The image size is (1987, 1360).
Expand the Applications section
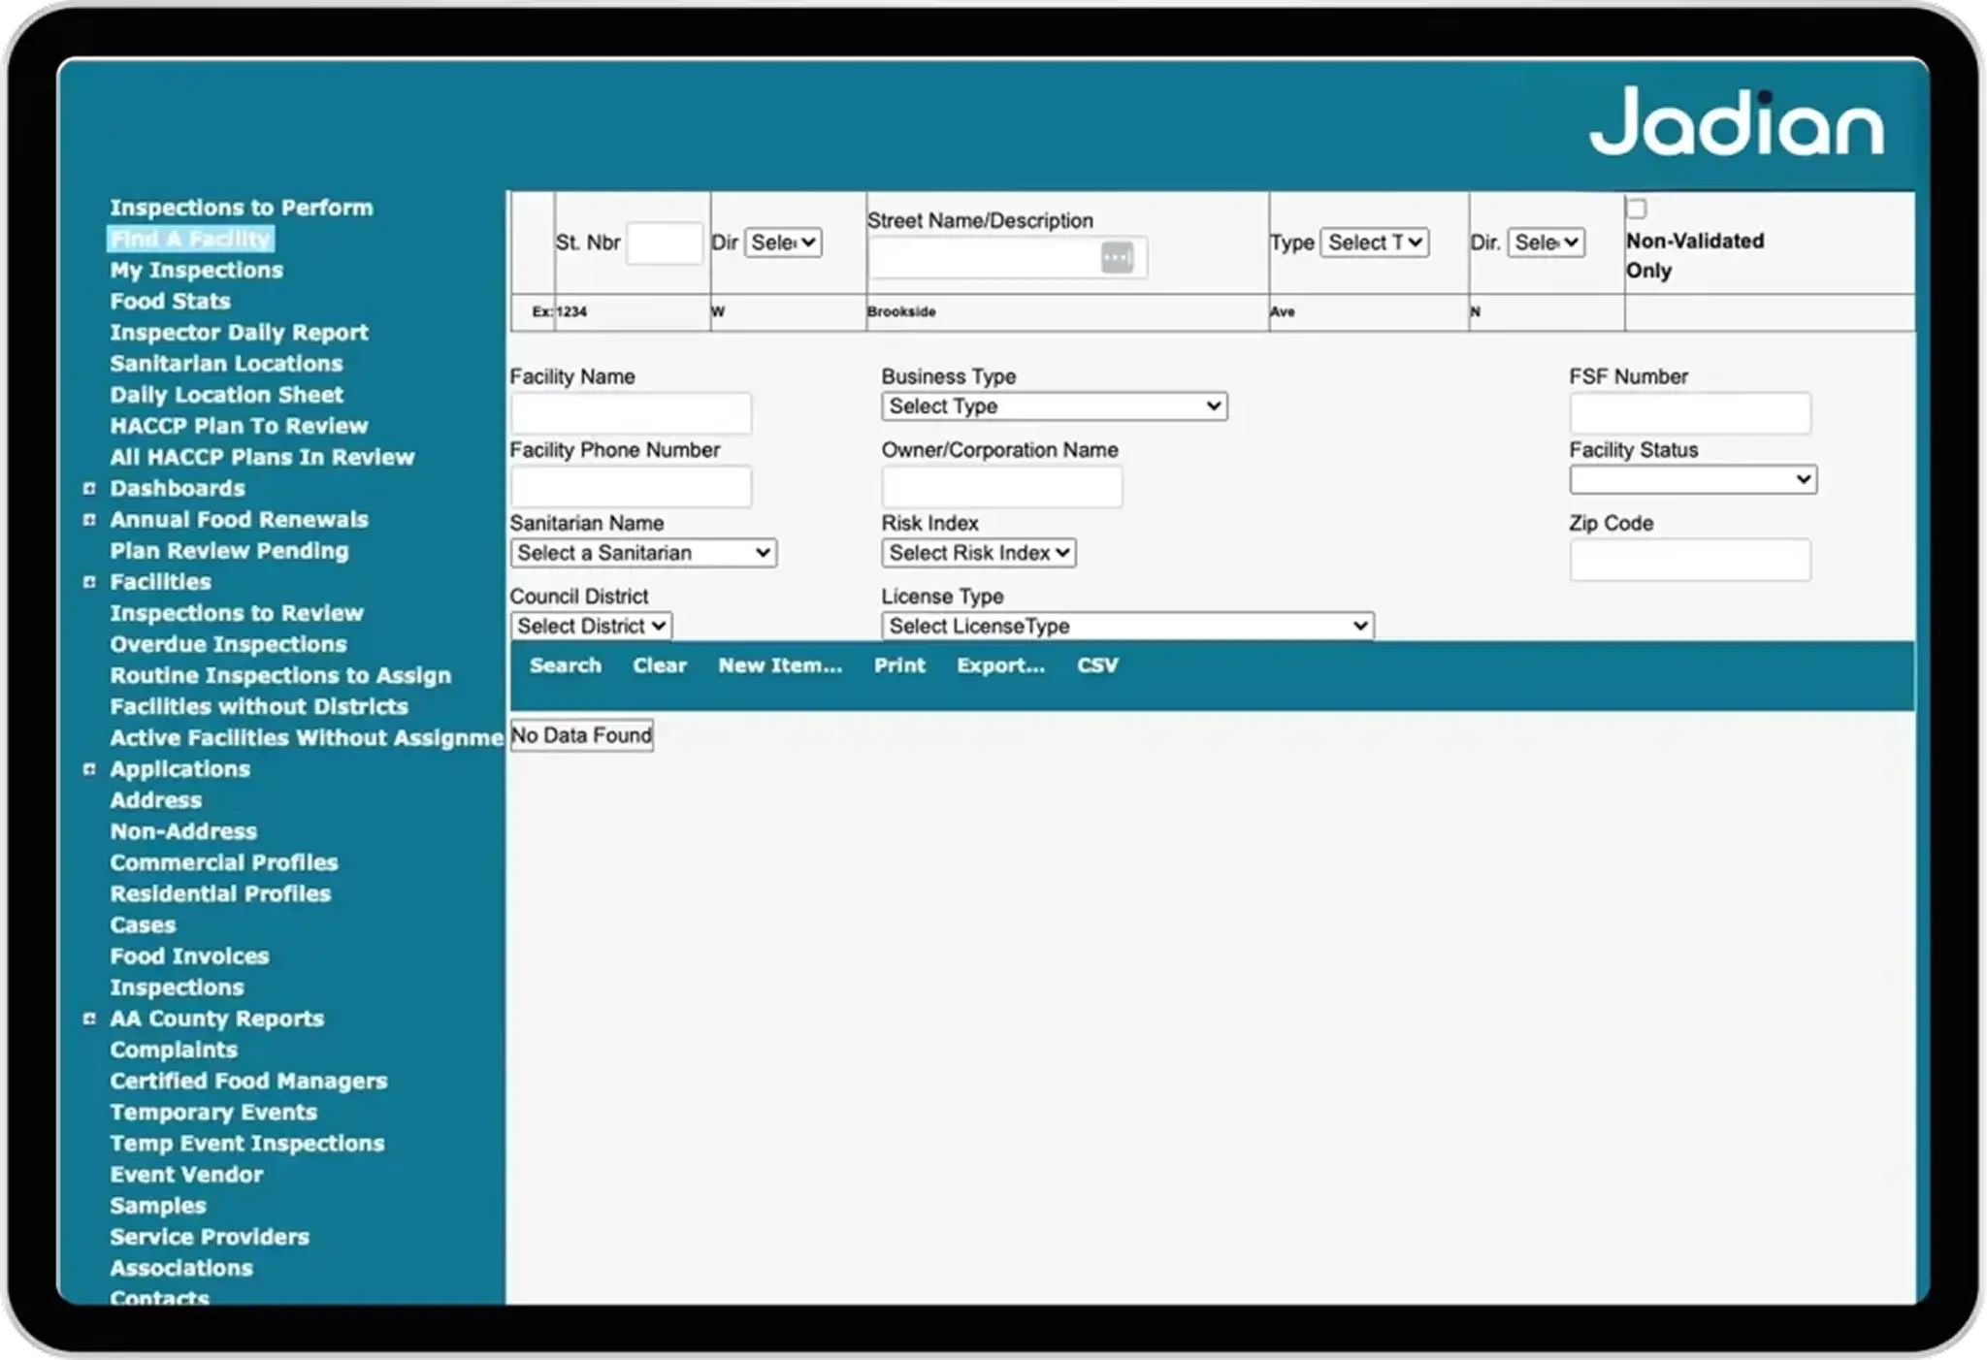[x=89, y=768]
